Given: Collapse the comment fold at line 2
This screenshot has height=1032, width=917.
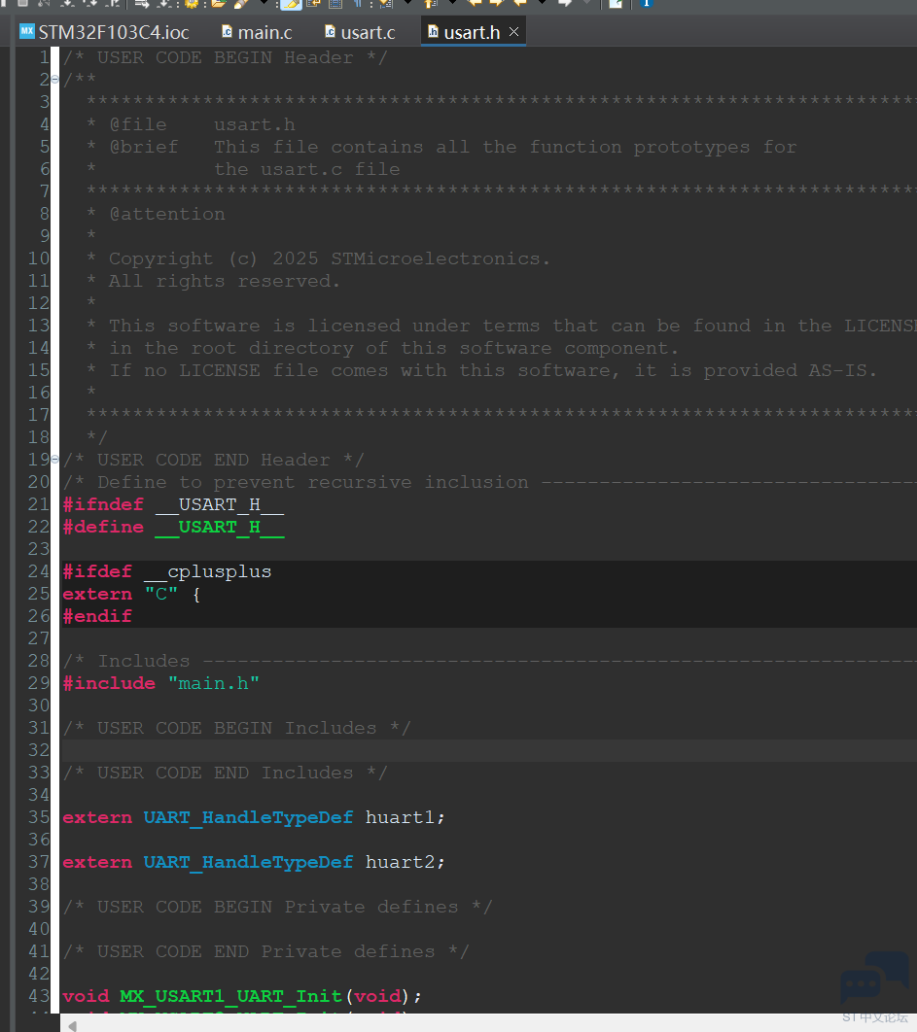Looking at the screenshot, I should pyautogui.click(x=55, y=80).
